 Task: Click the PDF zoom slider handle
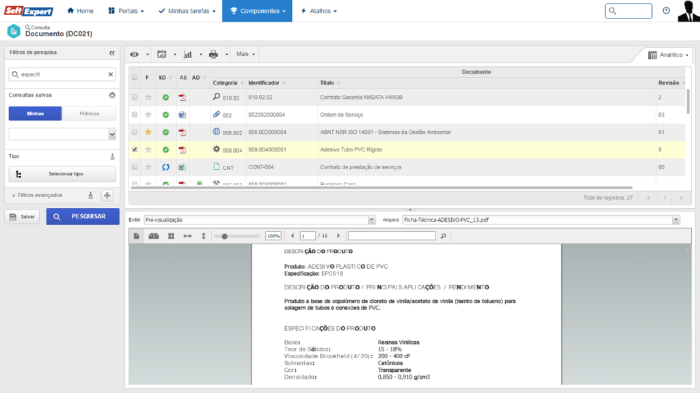225,236
